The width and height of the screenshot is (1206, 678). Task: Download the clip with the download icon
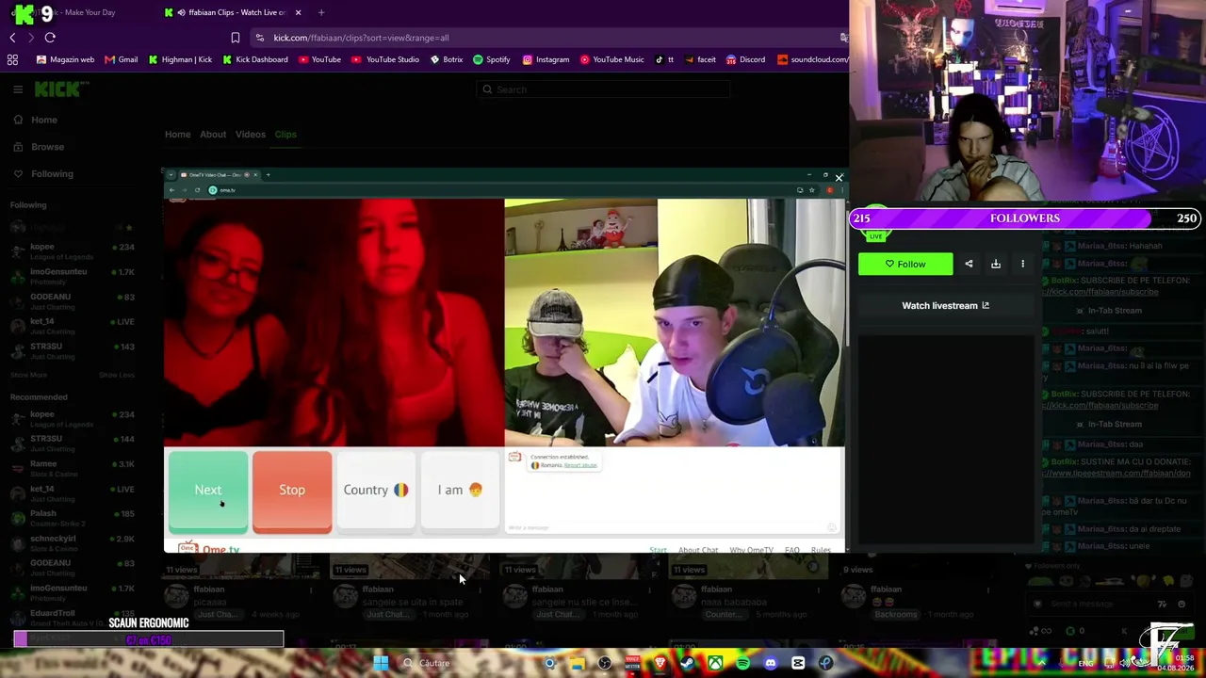click(996, 264)
